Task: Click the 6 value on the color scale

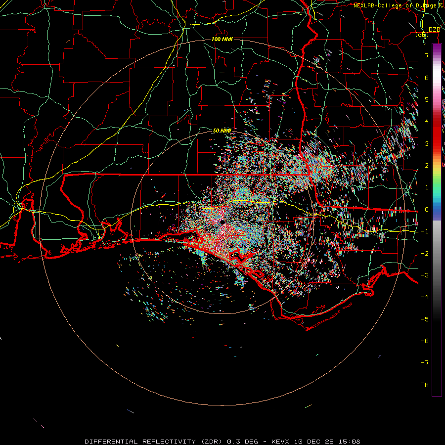Action: pyautogui.click(x=427, y=78)
